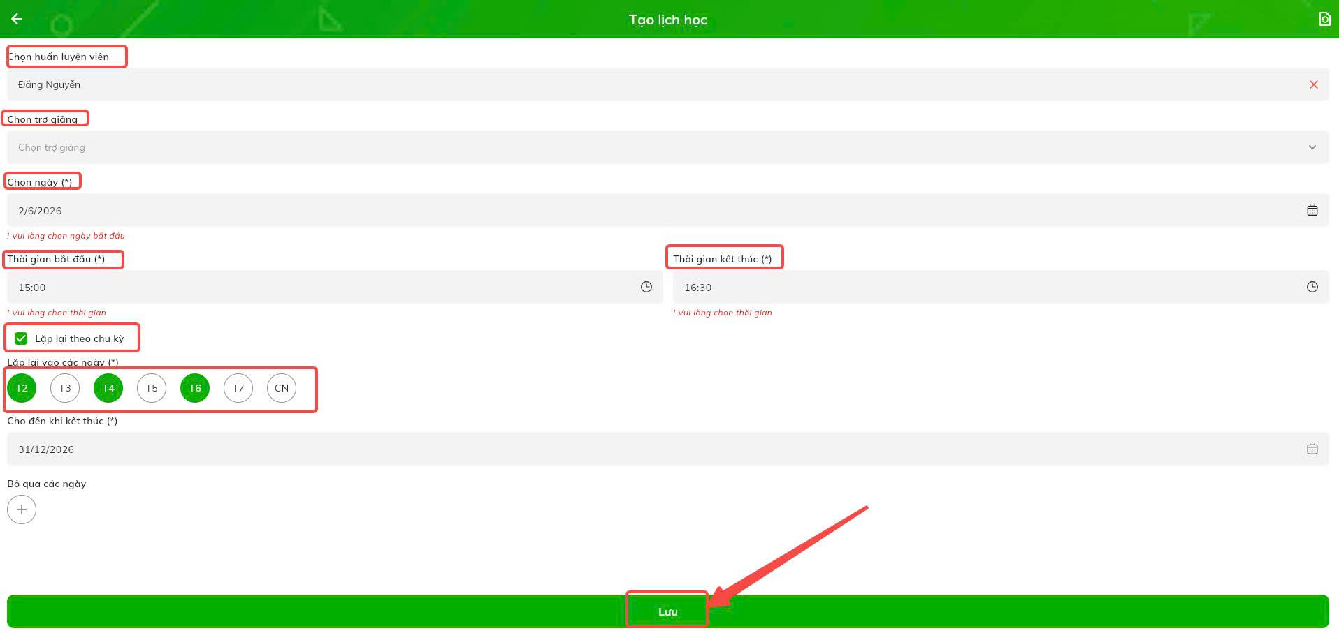
Task: Select T3 repeat day
Action: pos(65,388)
